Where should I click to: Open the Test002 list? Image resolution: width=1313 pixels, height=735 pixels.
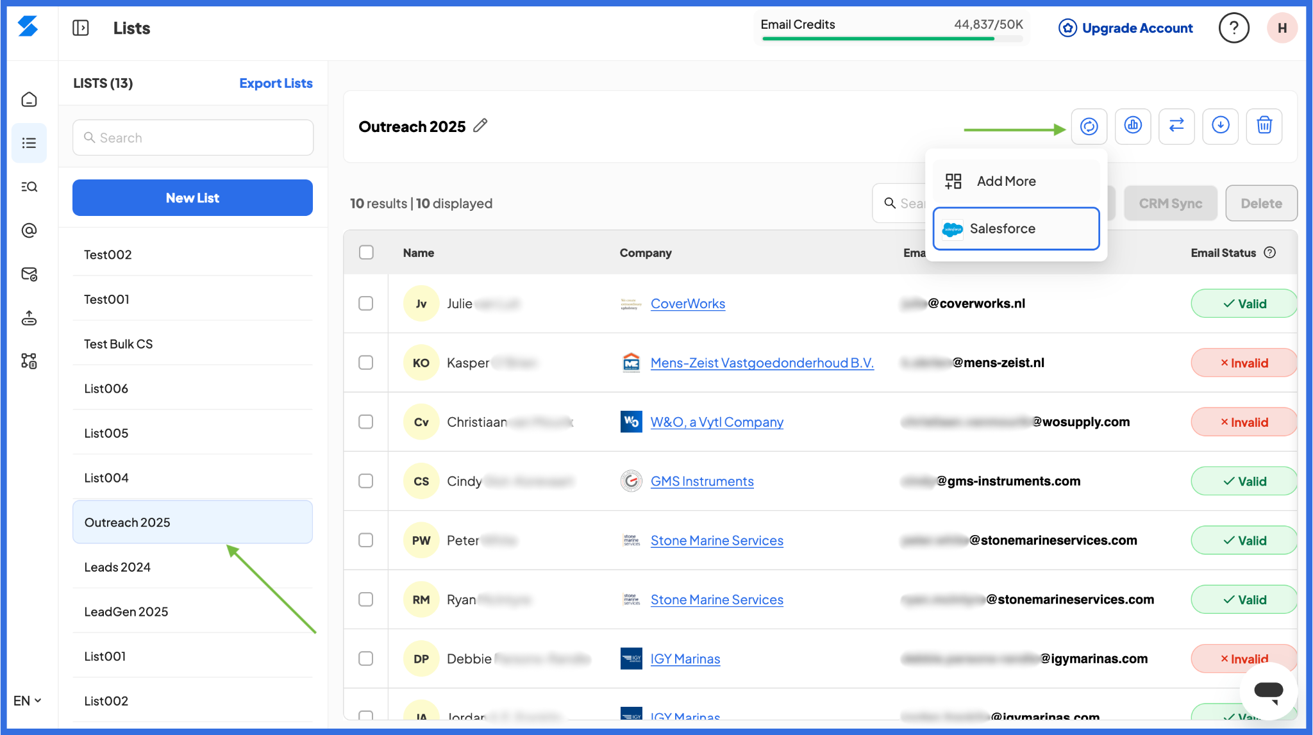tap(192, 254)
